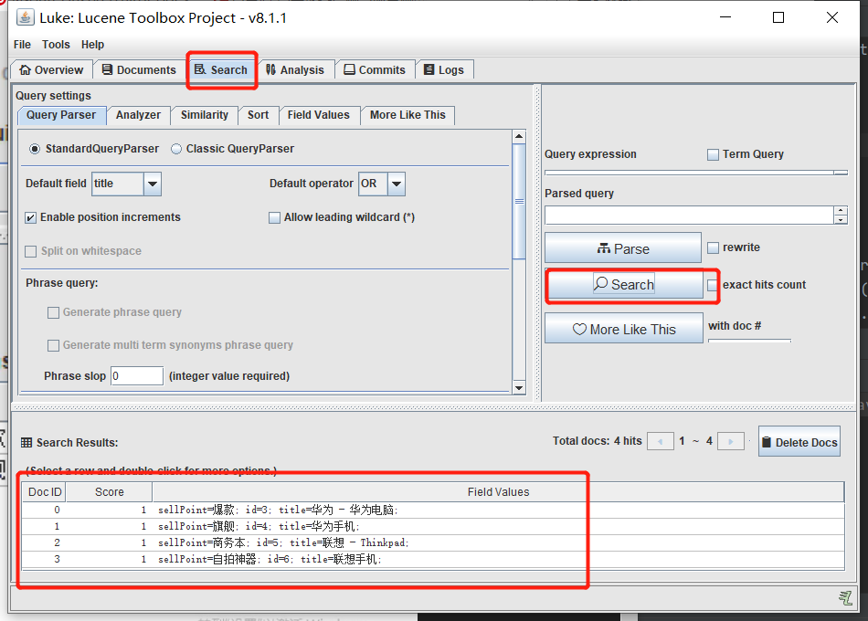
Task: Click query settings scrollbar down arrow
Action: pos(519,387)
